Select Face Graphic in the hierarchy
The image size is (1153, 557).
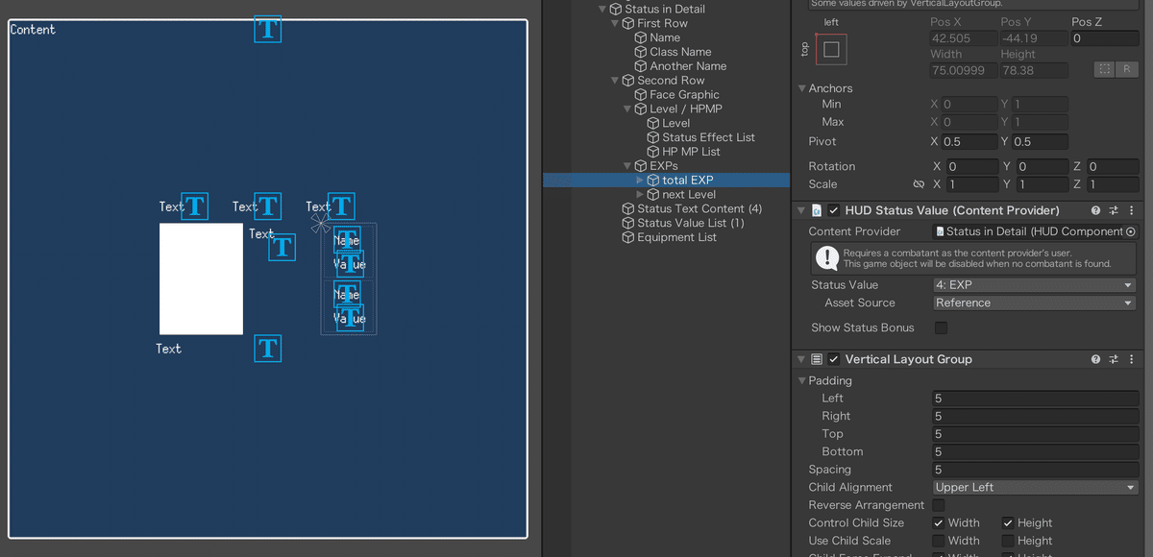684,94
